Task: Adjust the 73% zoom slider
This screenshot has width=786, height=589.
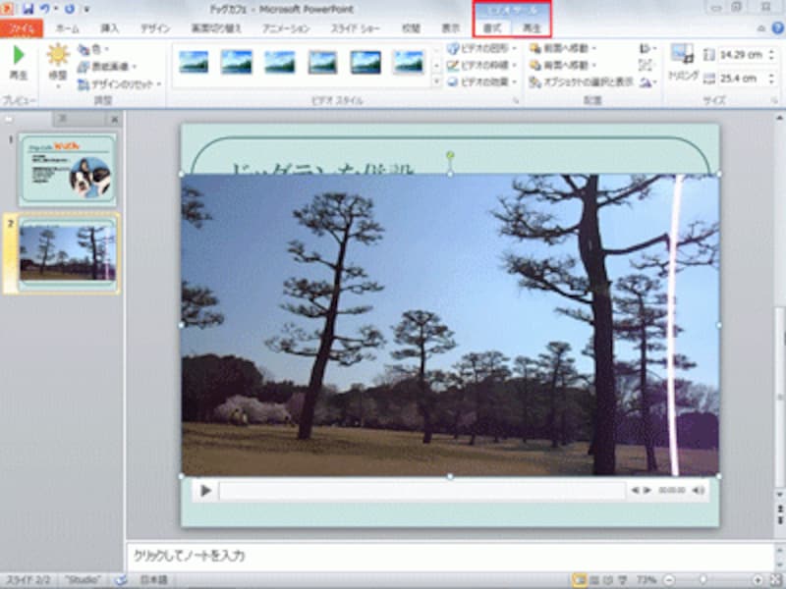Action: click(703, 578)
